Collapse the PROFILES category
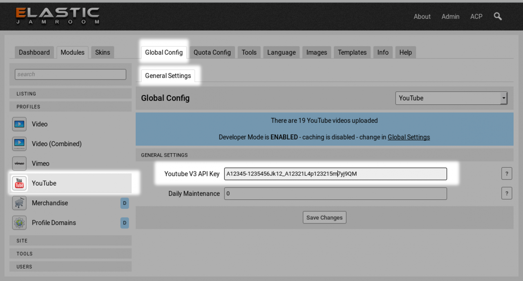523x281 pixels. pos(70,107)
